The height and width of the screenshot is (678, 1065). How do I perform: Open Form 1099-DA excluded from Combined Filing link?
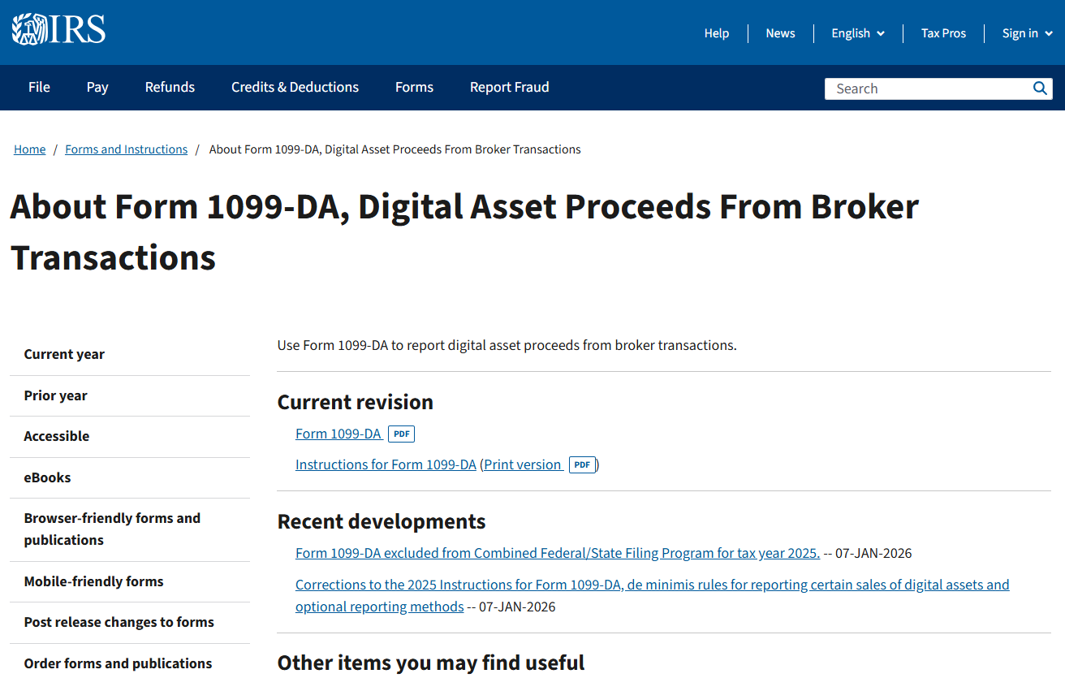point(558,553)
